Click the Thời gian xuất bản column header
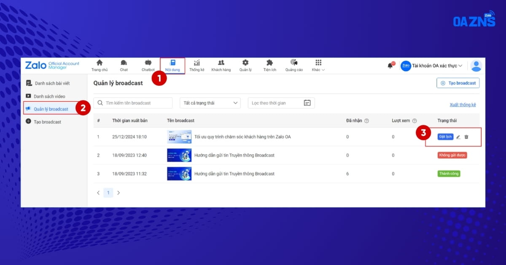The height and width of the screenshot is (265, 506). click(x=130, y=121)
